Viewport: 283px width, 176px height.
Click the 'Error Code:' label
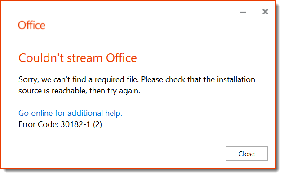point(38,124)
